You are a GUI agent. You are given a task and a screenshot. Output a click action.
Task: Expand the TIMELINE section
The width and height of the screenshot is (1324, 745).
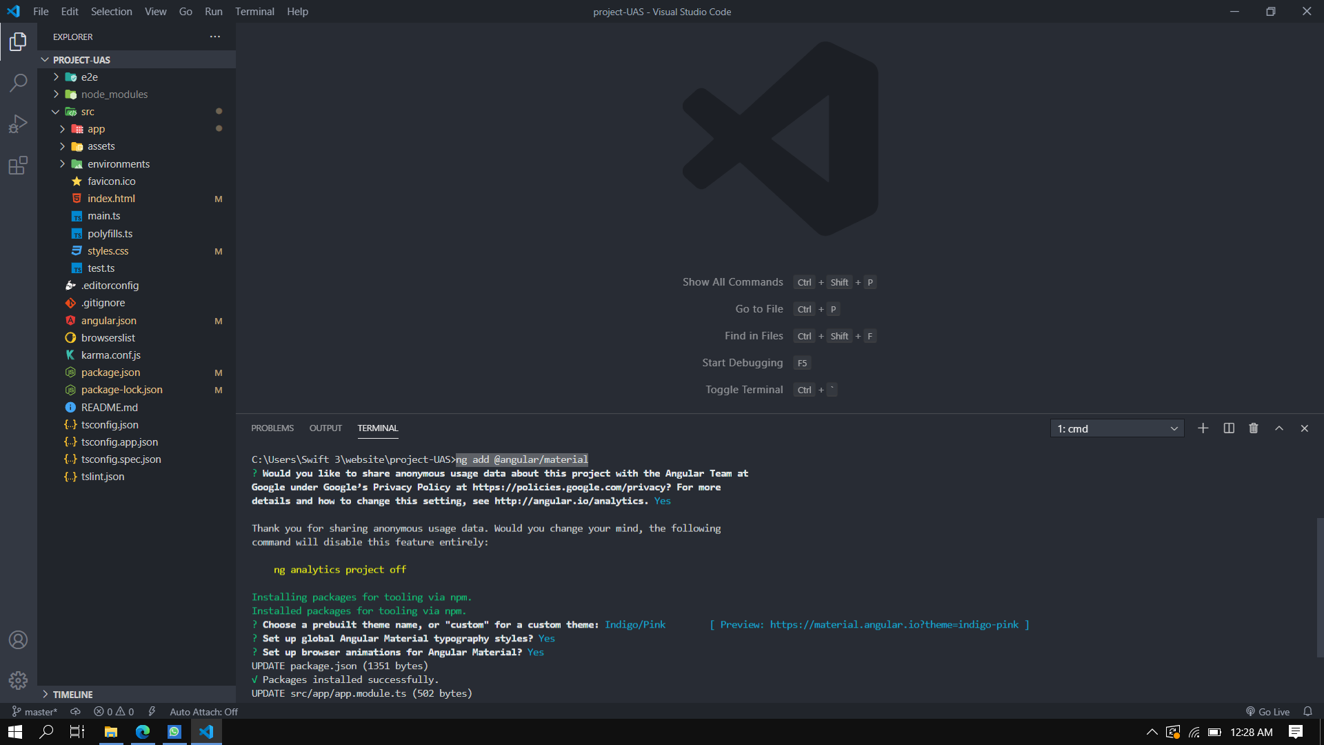click(137, 694)
